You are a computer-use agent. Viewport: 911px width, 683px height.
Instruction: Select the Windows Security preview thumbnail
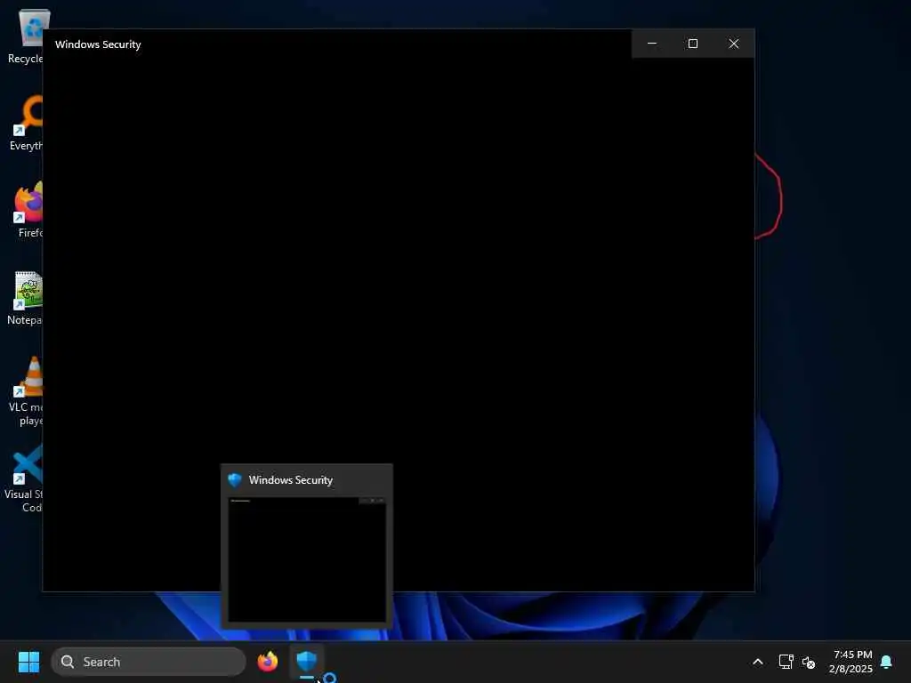point(307,559)
